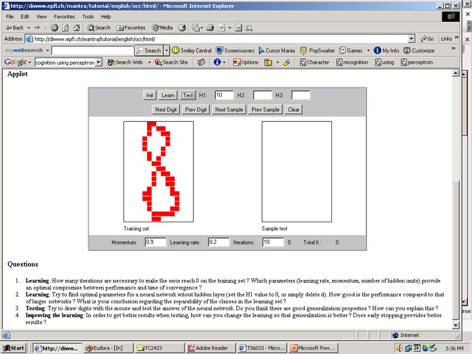Screen dimensions: 472x354
Task: Click the Forward navigation arrow
Action: 37,28
